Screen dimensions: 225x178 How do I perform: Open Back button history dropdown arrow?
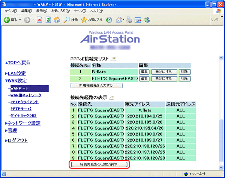click(20, 20)
